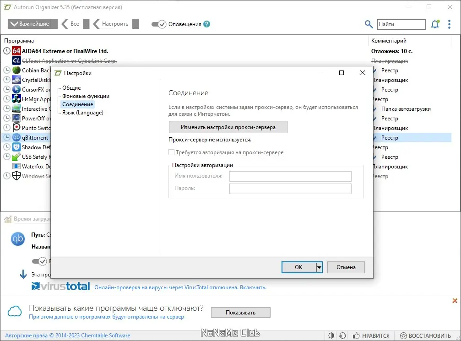Click the Waterfox program icon
The width and height of the screenshot is (461, 341).
[16, 167]
